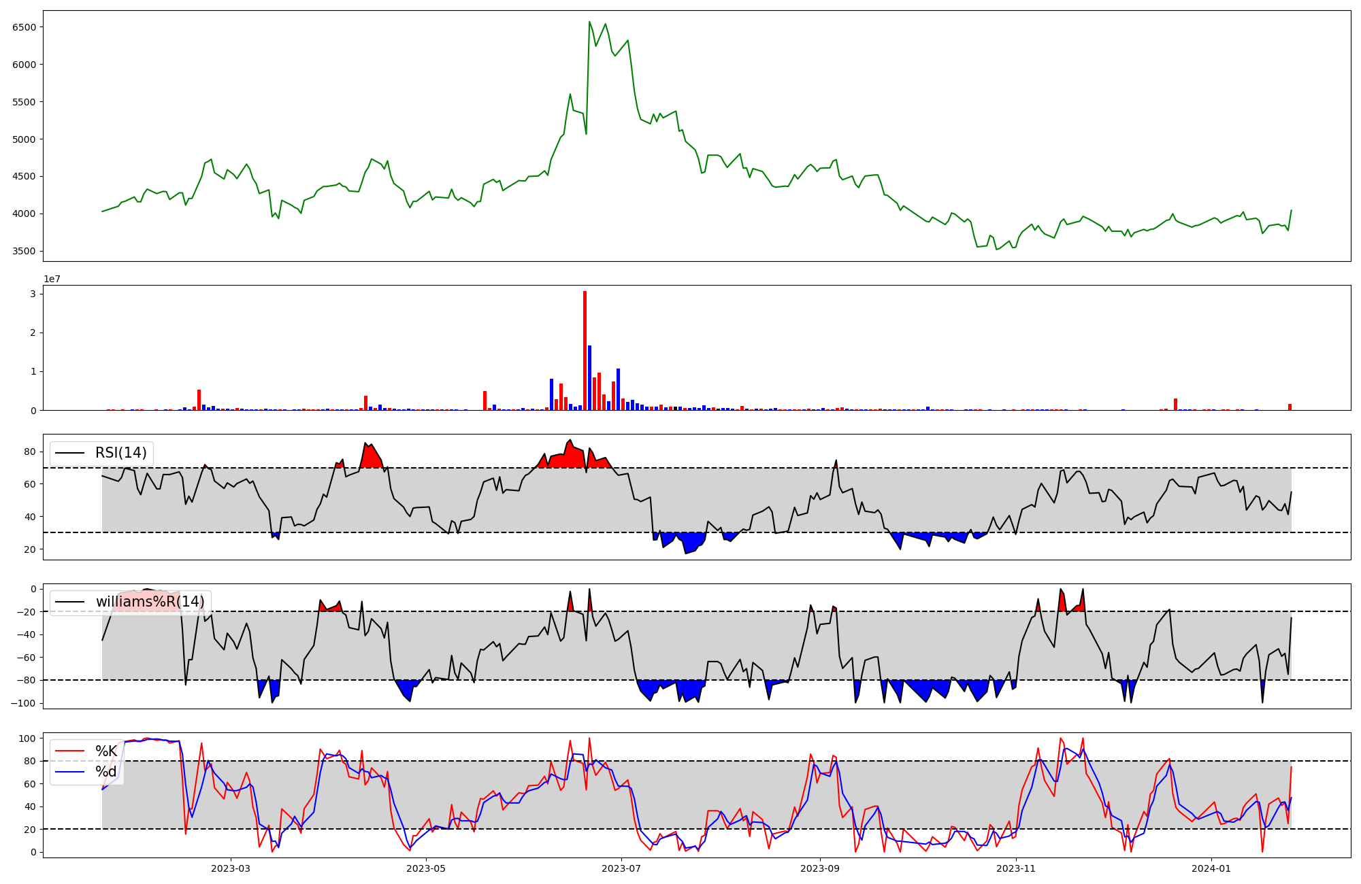Select the %K legend text
The image size is (1361, 884).
(106, 751)
